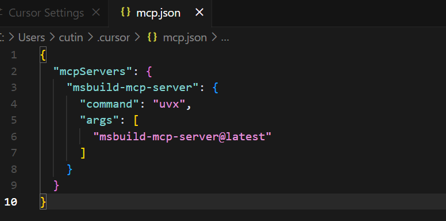This screenshot has width=446, height=221.
Task: Click line number 1 in gutter
Action: point(14,55)
